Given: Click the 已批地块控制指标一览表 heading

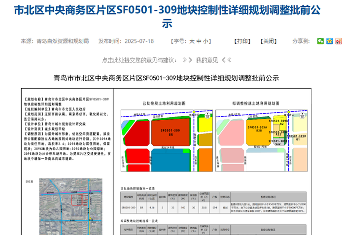Looking at the screenshot, I should click(138, 189).
